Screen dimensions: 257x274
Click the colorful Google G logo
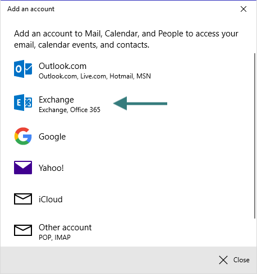23,136
